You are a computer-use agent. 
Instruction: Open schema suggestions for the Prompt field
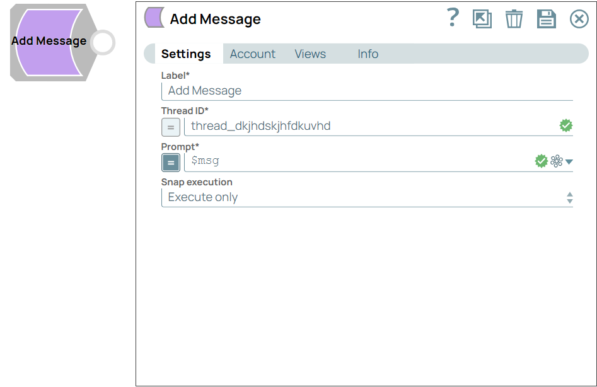pyautogui.click(x=555, y=161)
